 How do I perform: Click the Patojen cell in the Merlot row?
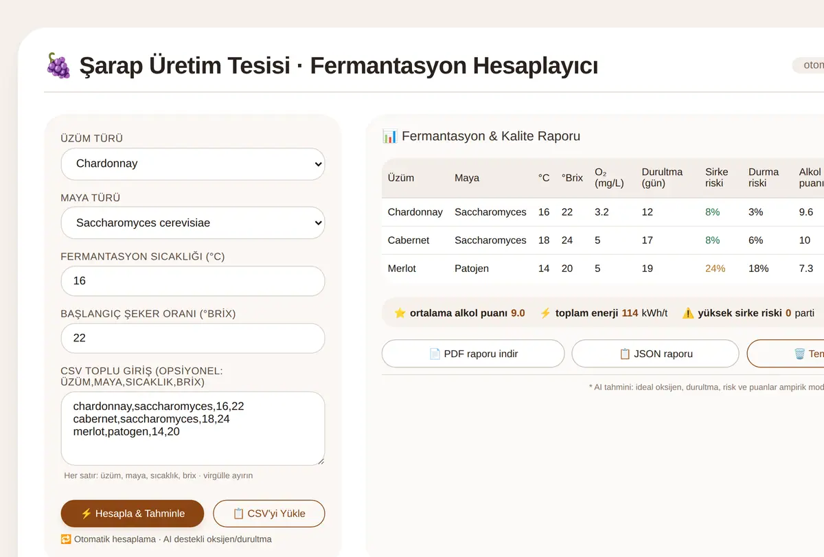coord(472,269)
